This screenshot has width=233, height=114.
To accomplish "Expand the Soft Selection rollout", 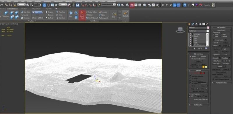I will tap(198, 105).
